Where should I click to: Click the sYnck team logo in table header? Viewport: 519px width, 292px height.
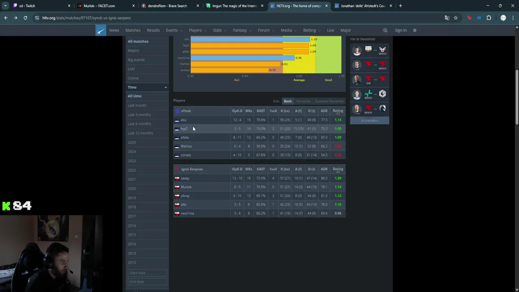coord(177,111)
